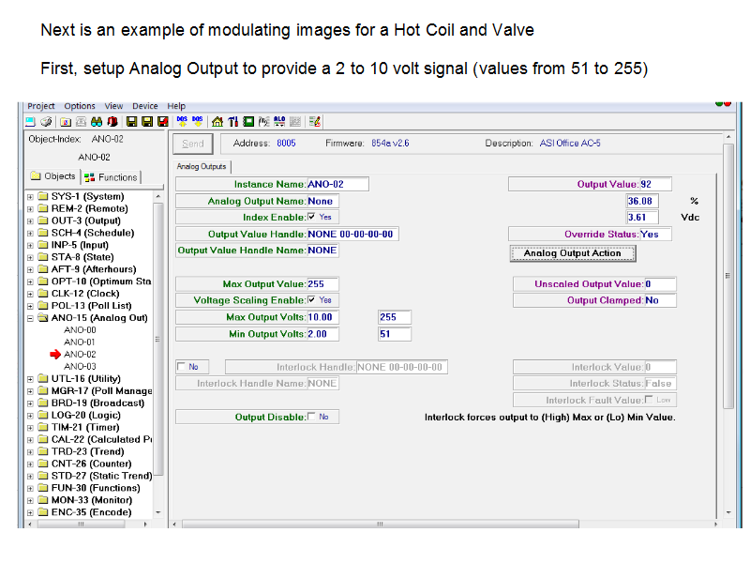The height and width of the screenshot is (563, 750).
Task: Expand the OUT-3 (Output) tree node
Action: (30, 221)
